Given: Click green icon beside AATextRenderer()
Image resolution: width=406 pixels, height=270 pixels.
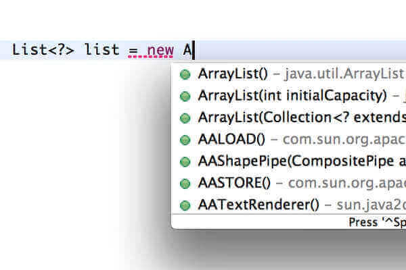Looking at the screenshot, I should pos(185,206).
